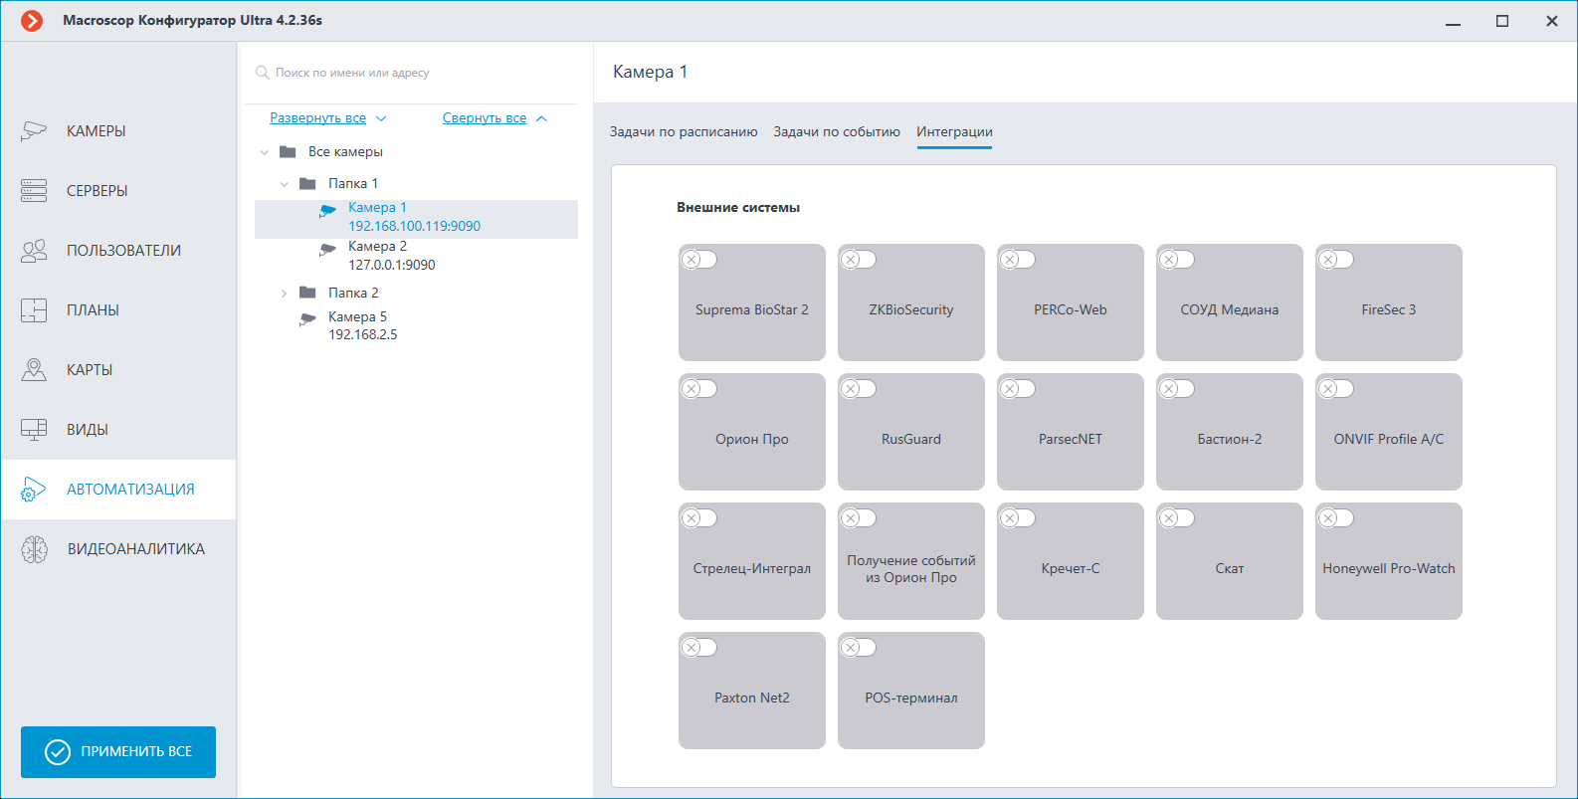This screenshot has width=1578, height=799.
Task: Click the ПРИМЕНИТЬ ВСЕ button
Action: tap(118, 751)
